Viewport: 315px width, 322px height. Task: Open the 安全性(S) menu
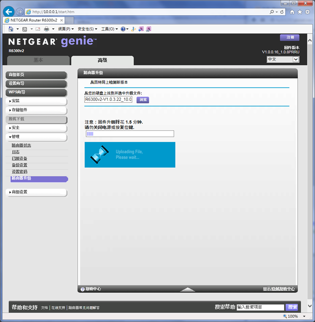coord(88,29)
